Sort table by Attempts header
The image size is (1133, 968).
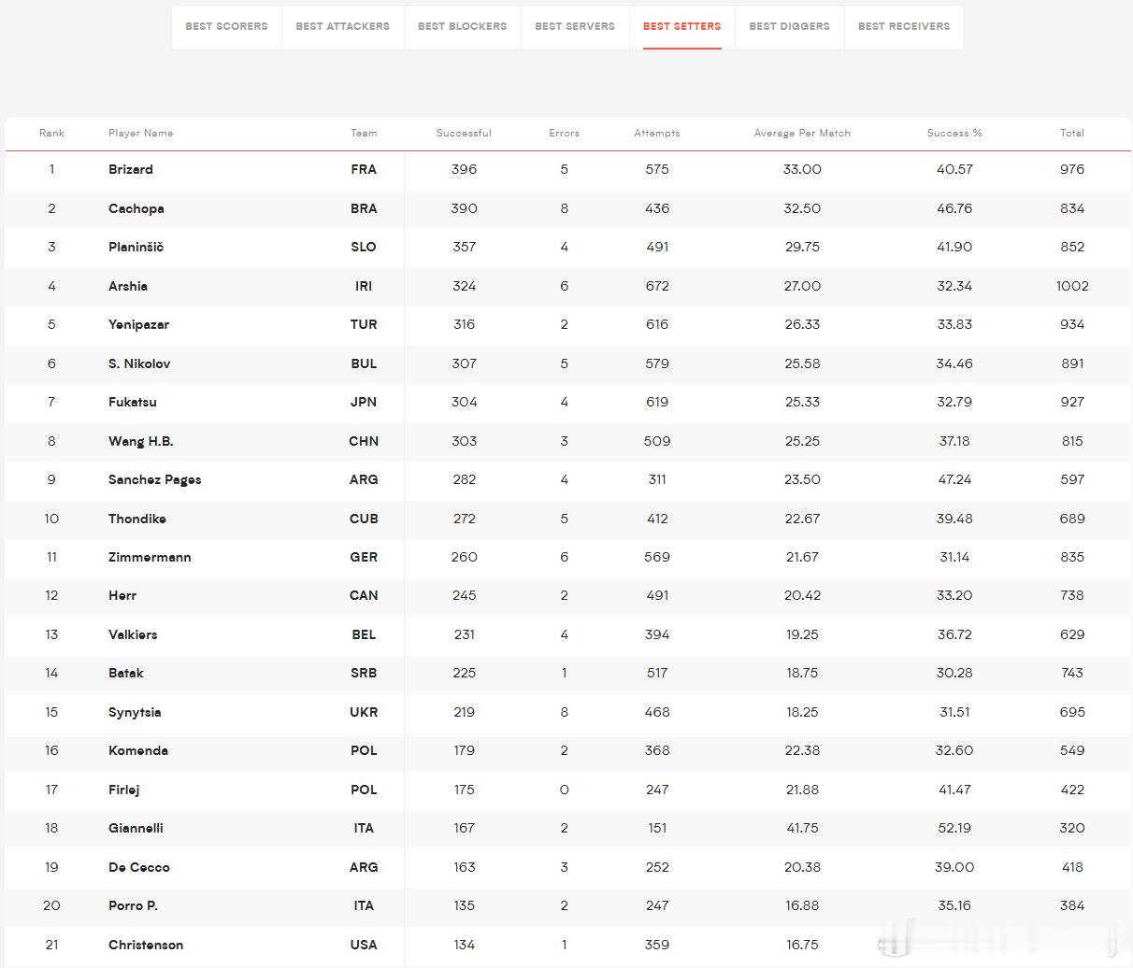pyautogui.click(x=657, y=133)
